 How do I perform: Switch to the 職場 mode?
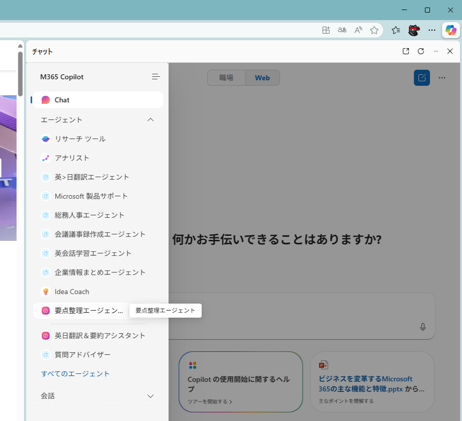226,78
